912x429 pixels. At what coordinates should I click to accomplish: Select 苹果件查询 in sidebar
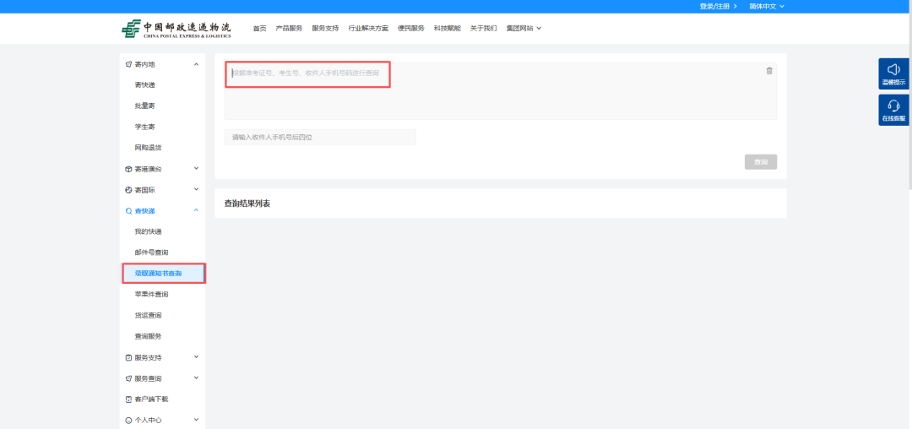[x=151, y=295]
